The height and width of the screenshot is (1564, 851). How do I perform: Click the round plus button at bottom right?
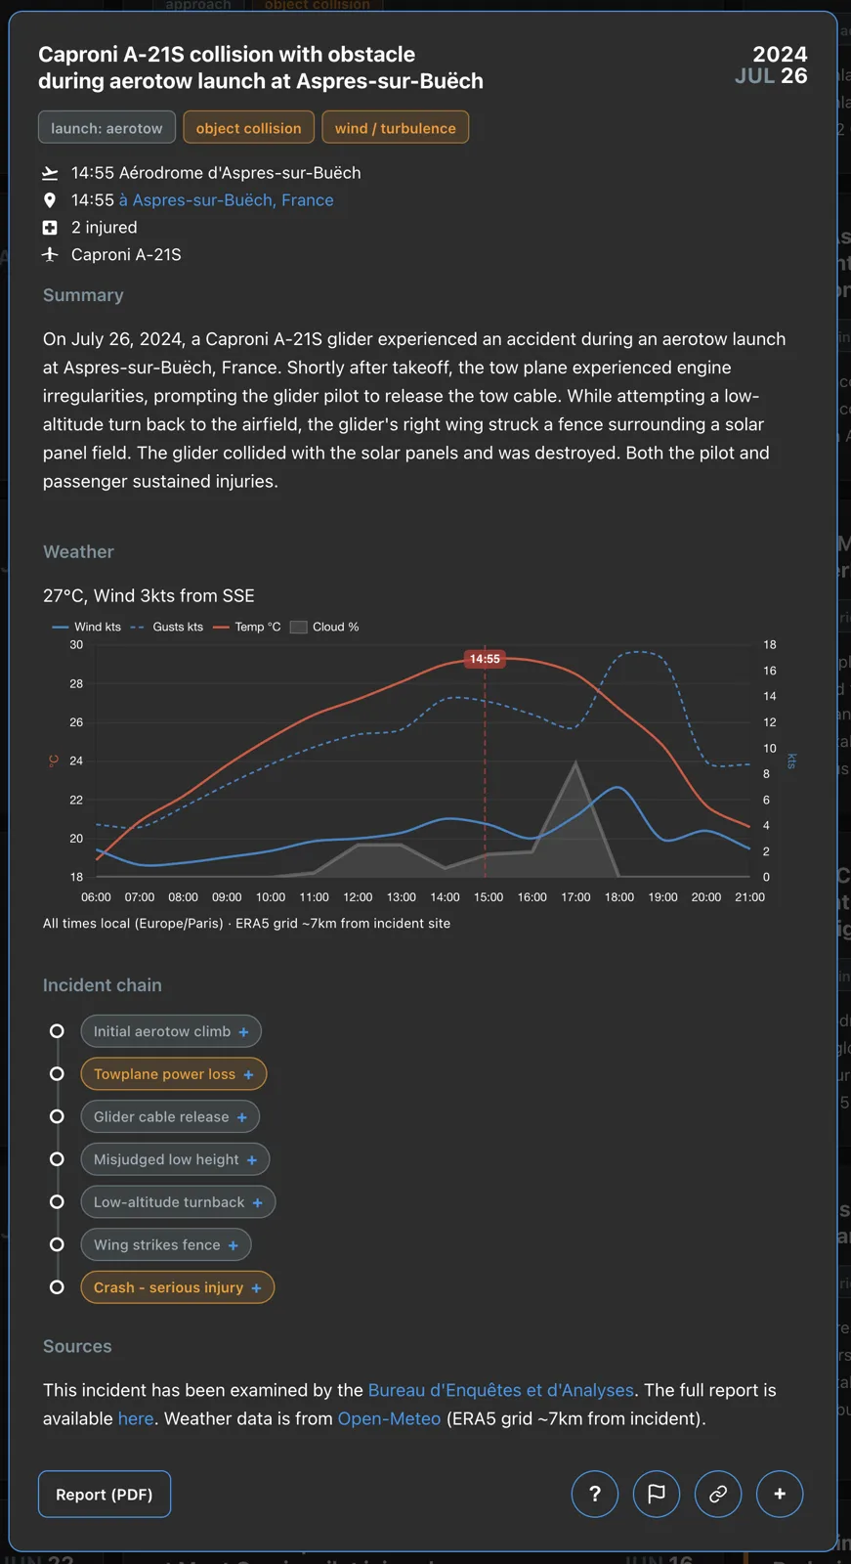tap(780, 1494)
